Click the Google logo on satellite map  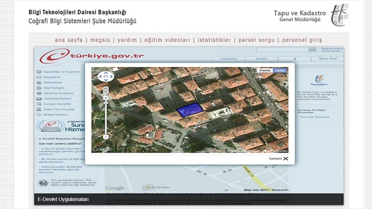[x=101, y=149]
